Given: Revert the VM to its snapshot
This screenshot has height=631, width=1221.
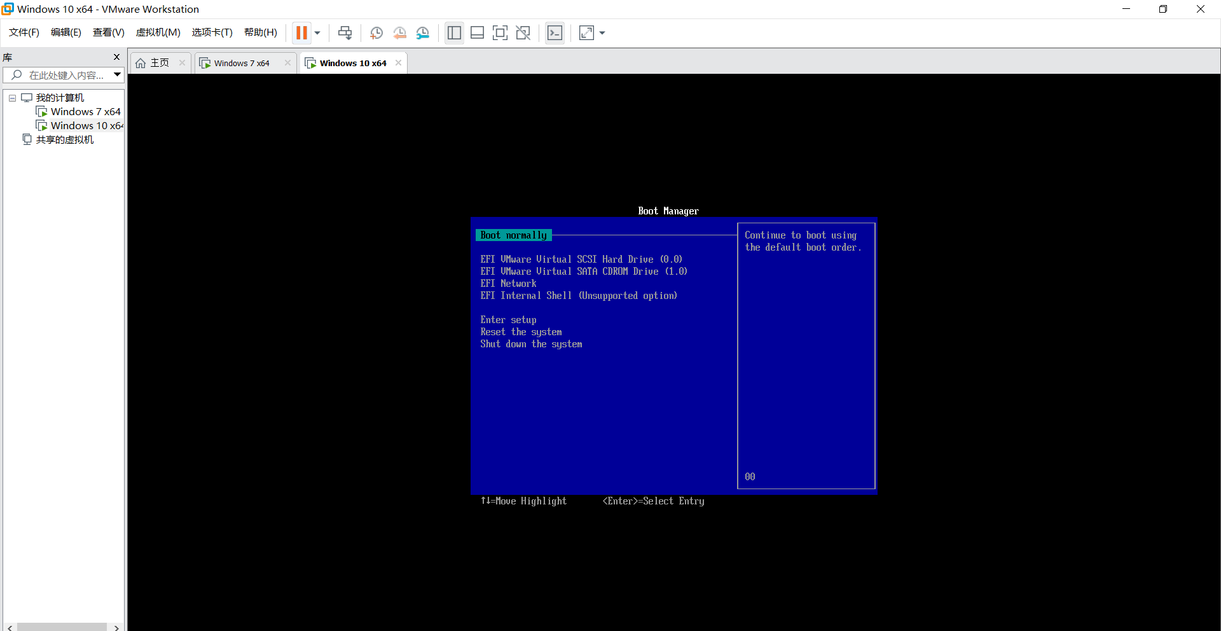Looking at the screenshot, I should tap(400, 32).
